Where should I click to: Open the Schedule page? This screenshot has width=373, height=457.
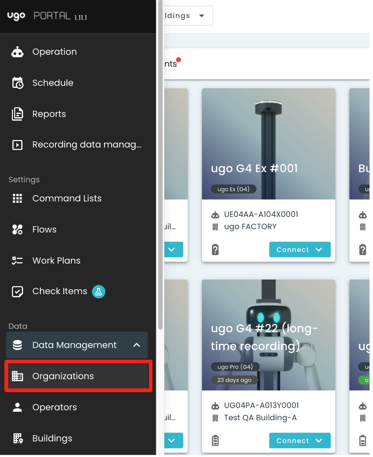click(77, 83)
